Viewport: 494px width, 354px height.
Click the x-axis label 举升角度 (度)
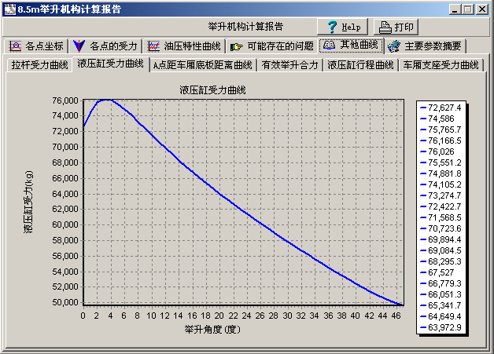212,330
